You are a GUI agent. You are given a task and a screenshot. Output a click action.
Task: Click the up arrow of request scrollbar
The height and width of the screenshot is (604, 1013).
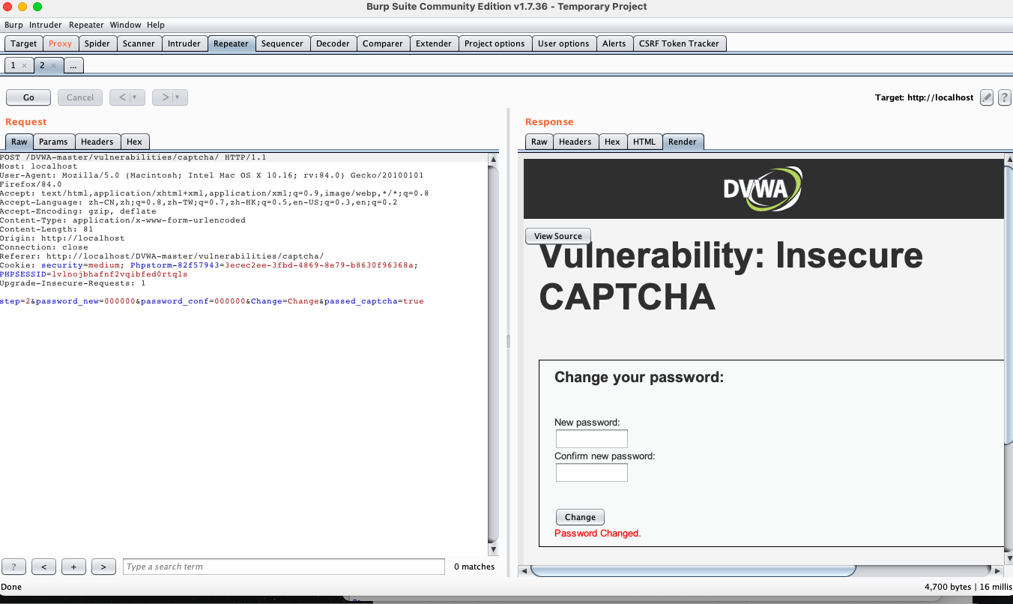(x=493, y=159)
